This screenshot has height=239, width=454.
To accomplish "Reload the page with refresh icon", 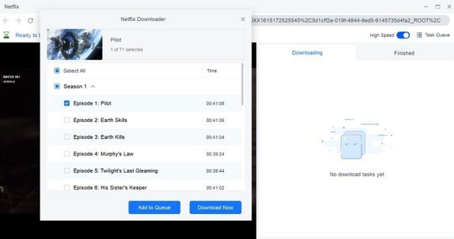I will (x=31, y=21).
